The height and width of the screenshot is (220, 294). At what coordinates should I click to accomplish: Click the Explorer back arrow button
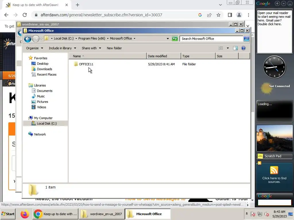(28, 39)
